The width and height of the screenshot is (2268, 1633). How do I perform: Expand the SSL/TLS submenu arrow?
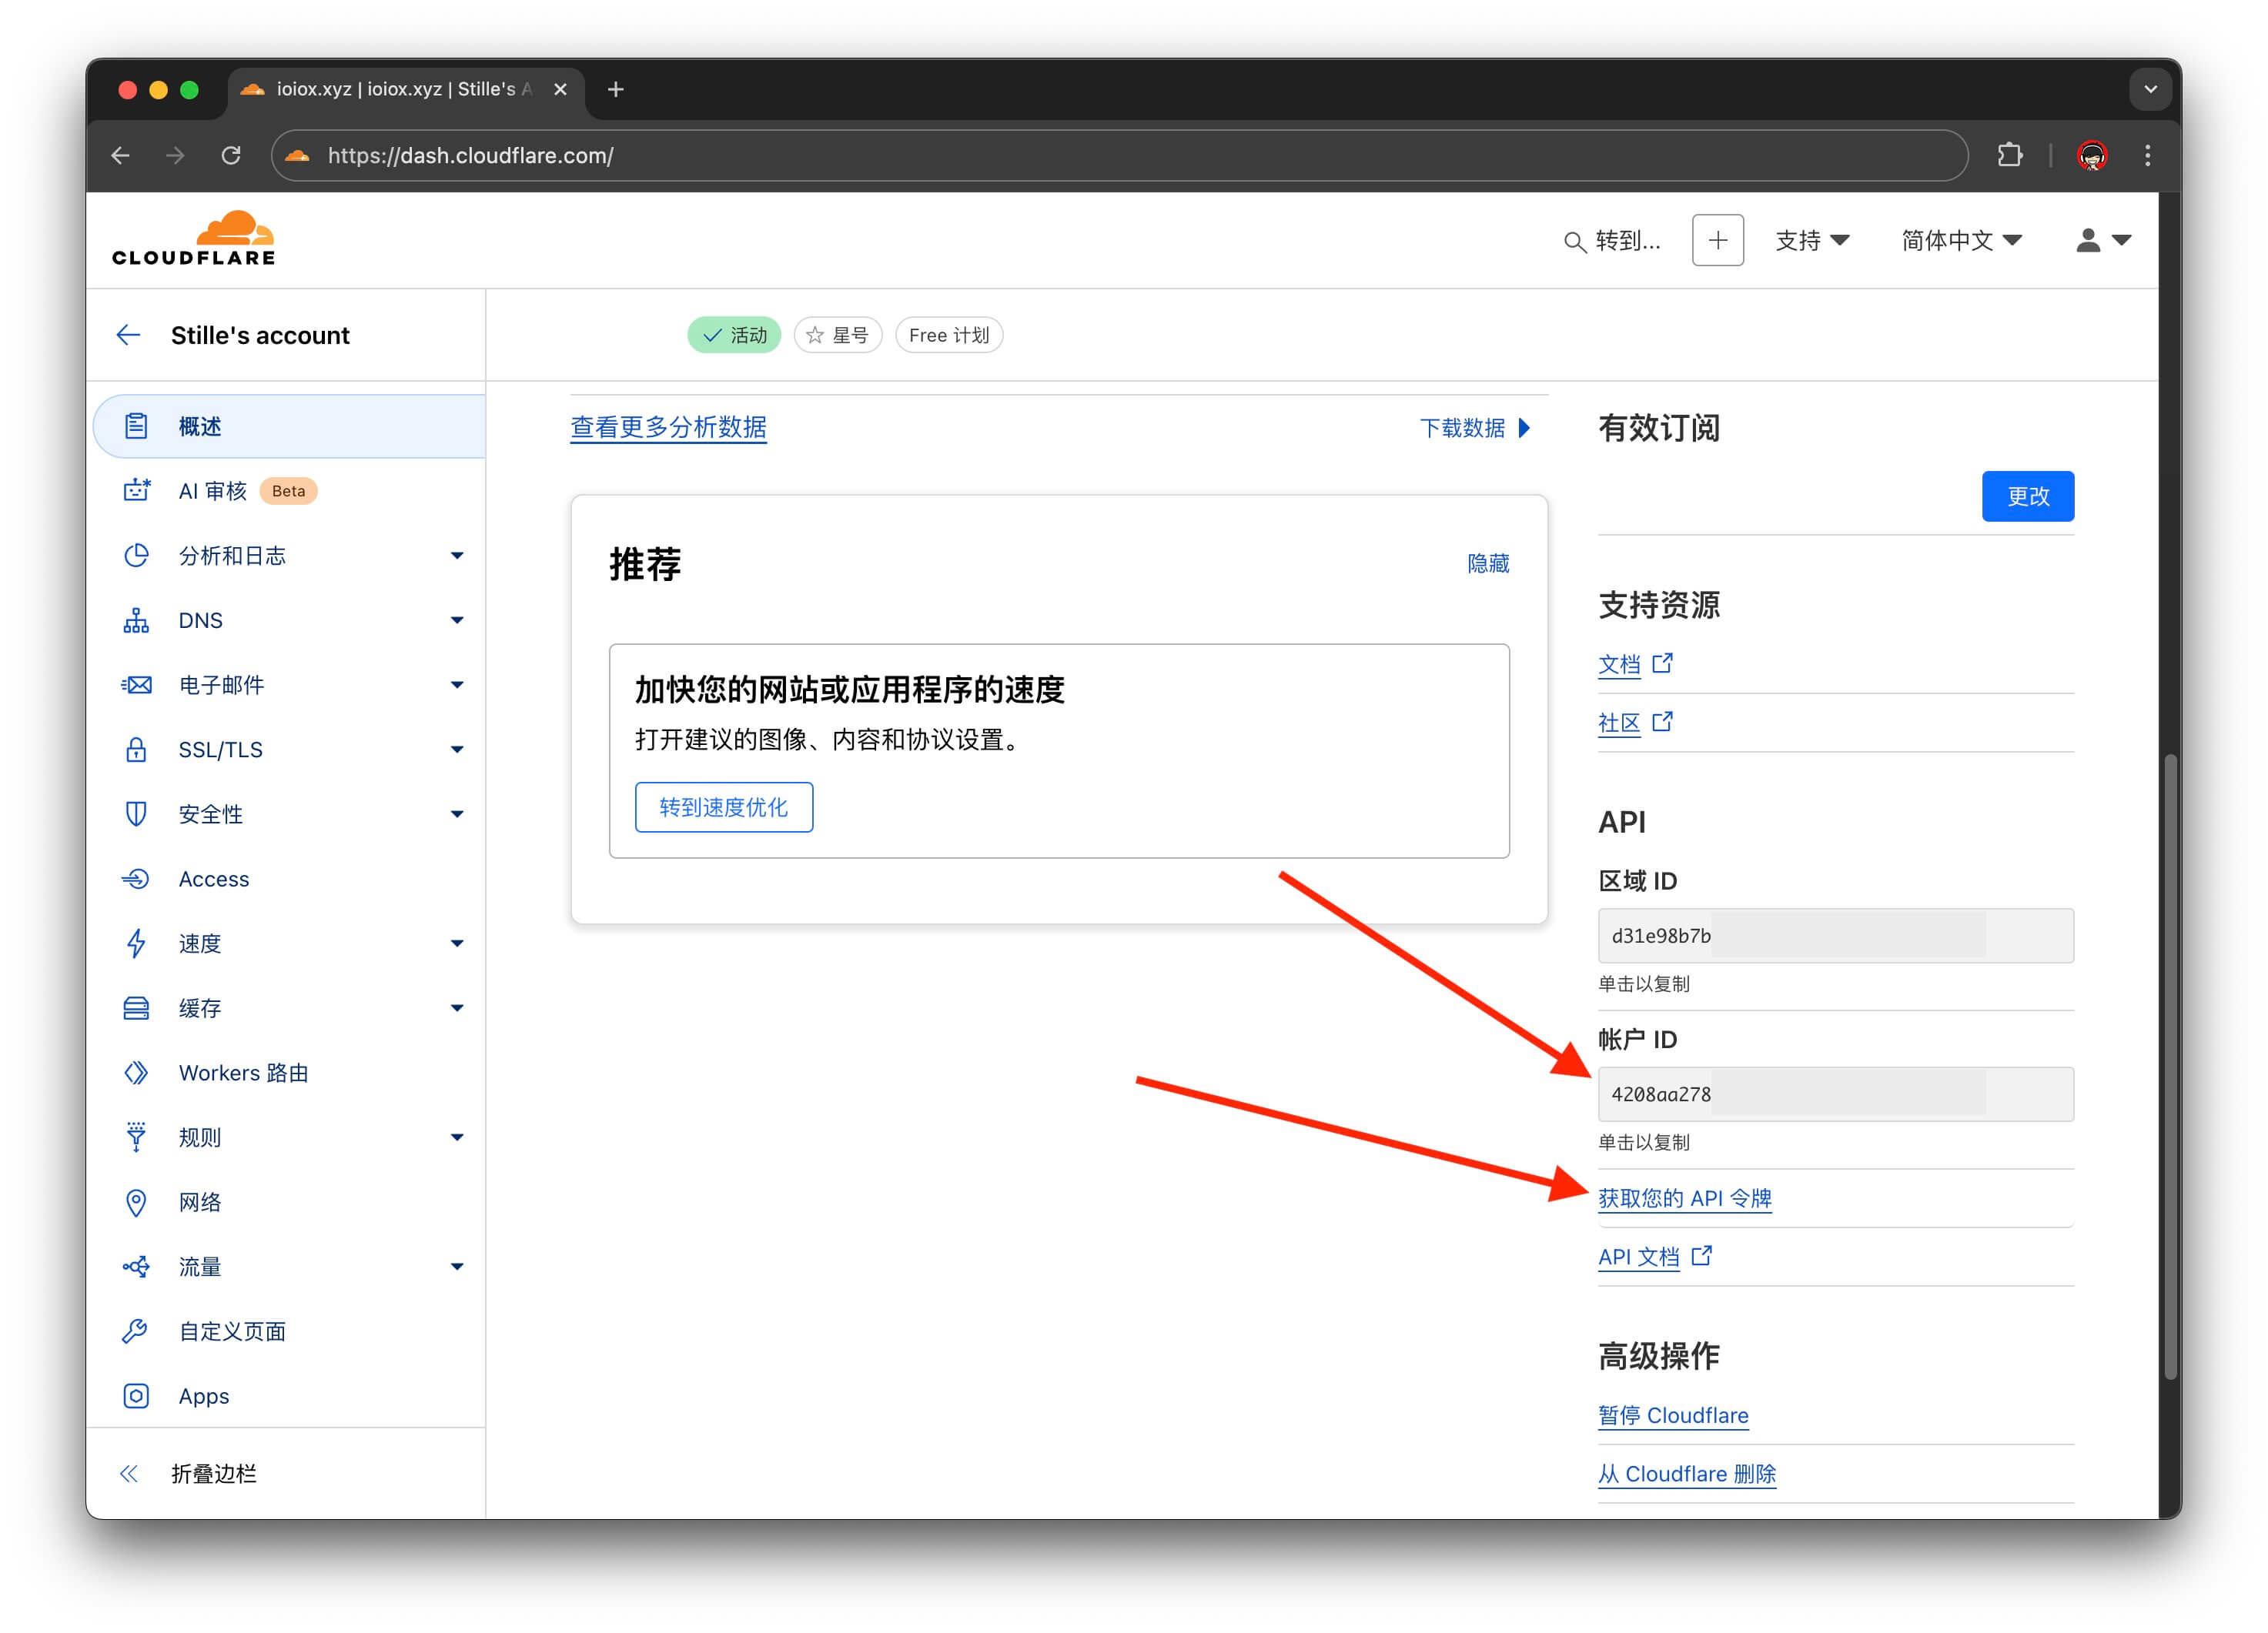[x=457, y=750]
